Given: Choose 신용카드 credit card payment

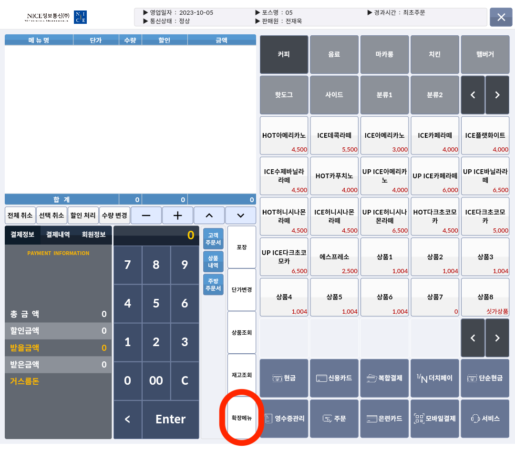Looking at the screenshot, I should point(334,378).
